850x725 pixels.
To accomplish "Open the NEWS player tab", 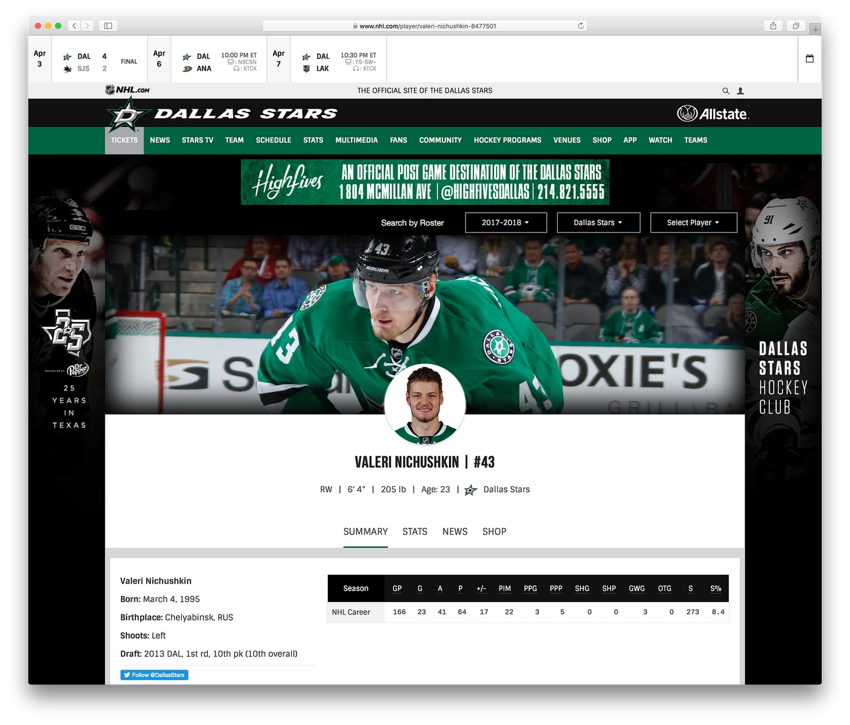I will (x=455, y=531).
